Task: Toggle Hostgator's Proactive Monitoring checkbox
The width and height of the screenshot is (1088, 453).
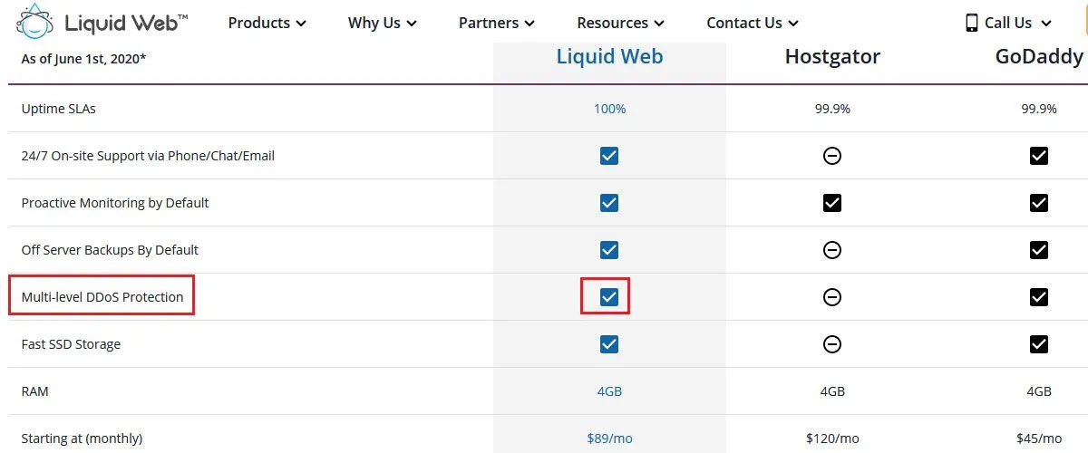Action: click(832, 203)
